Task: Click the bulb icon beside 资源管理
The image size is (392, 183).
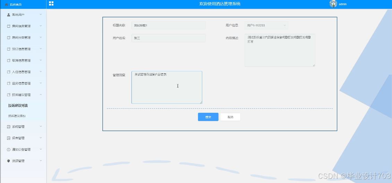Action: tap(9, 161)
